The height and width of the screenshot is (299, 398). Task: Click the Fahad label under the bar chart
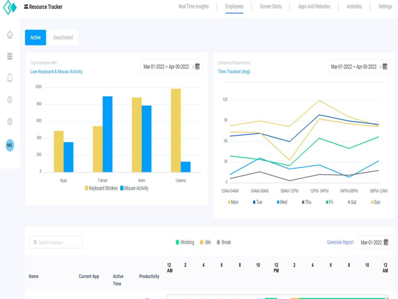103,181
